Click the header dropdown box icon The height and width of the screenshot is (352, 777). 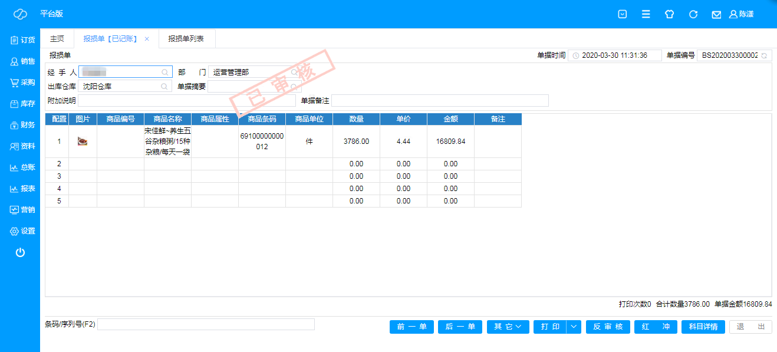coord(622,14)
